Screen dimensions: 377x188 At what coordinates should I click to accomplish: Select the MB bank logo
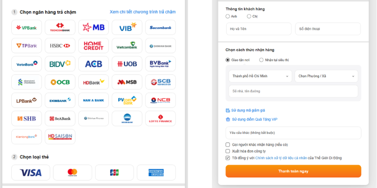point(93,28)
